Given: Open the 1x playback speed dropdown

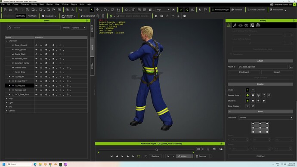Looking at the screenshot, I should coord(170,156).
